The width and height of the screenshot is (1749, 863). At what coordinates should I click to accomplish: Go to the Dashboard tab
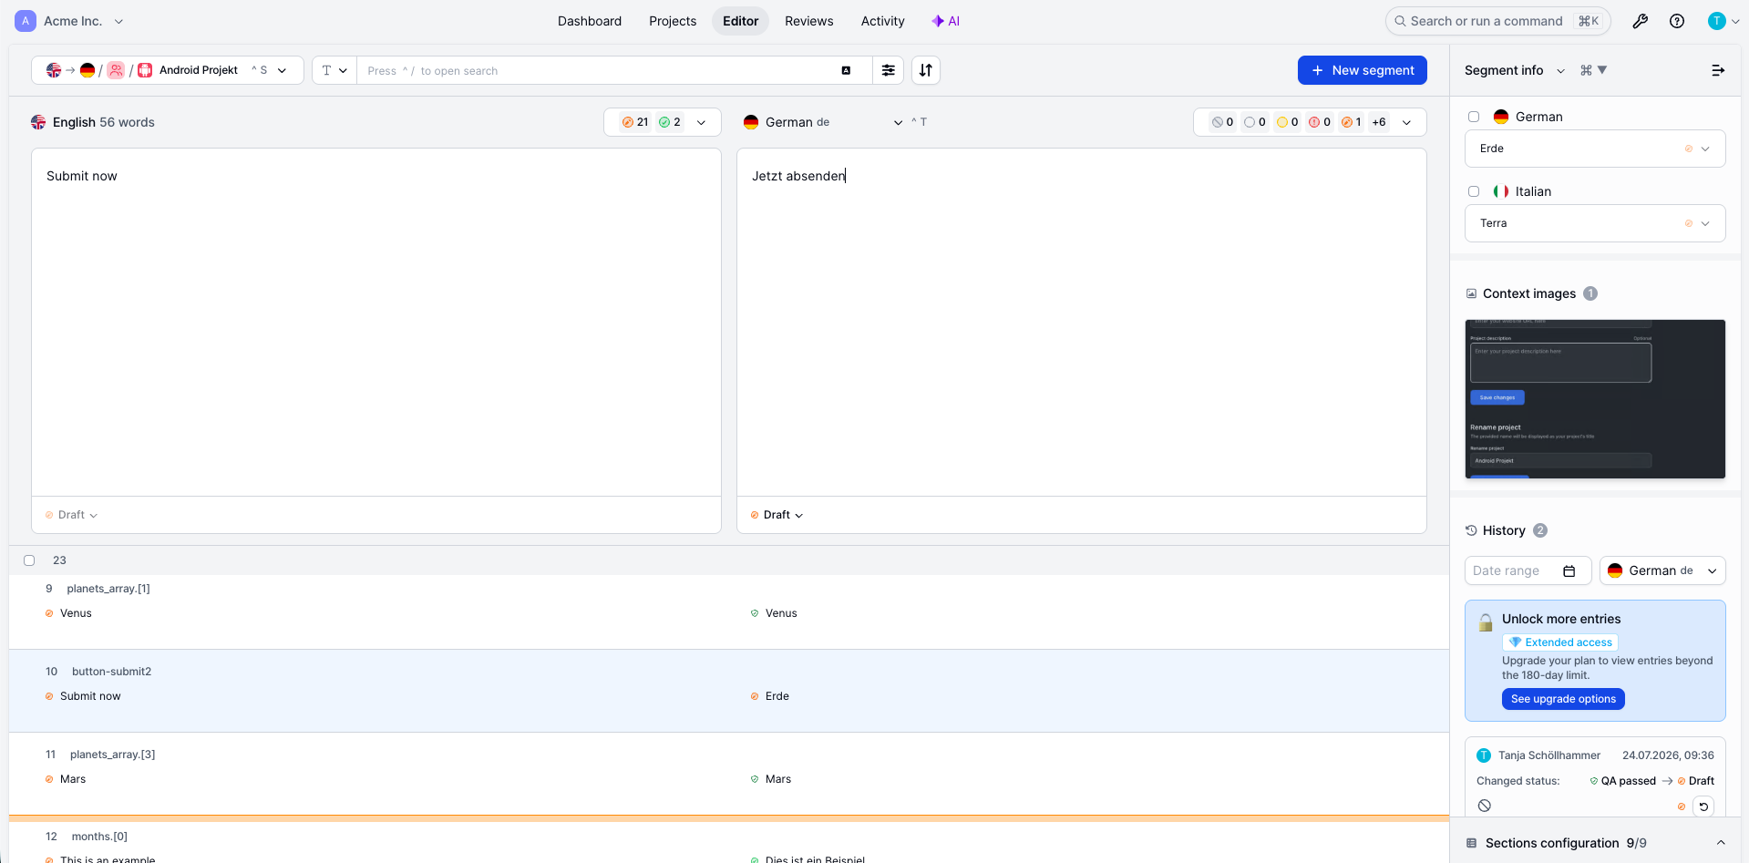[x=590, y=21]
